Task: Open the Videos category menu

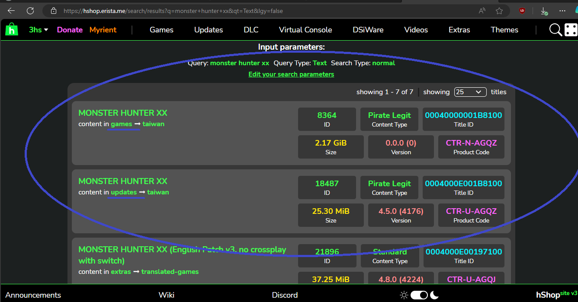Action: click(x=416, y=30)
